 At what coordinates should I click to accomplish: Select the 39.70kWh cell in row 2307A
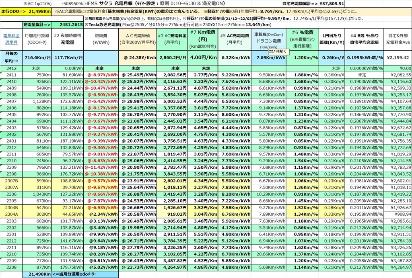tap(68, 188)
